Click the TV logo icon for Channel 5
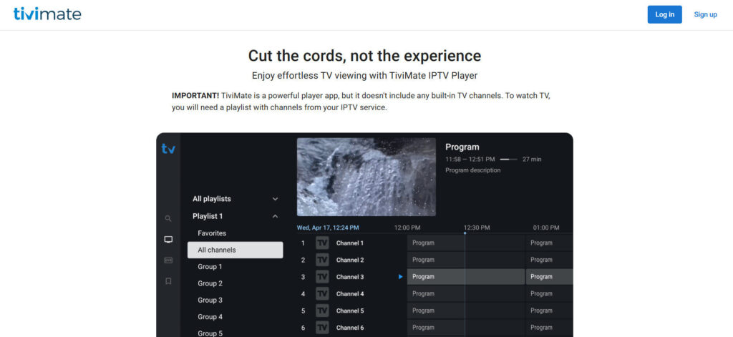The width and height of the screenshot is (733, 337). point(322,311)
